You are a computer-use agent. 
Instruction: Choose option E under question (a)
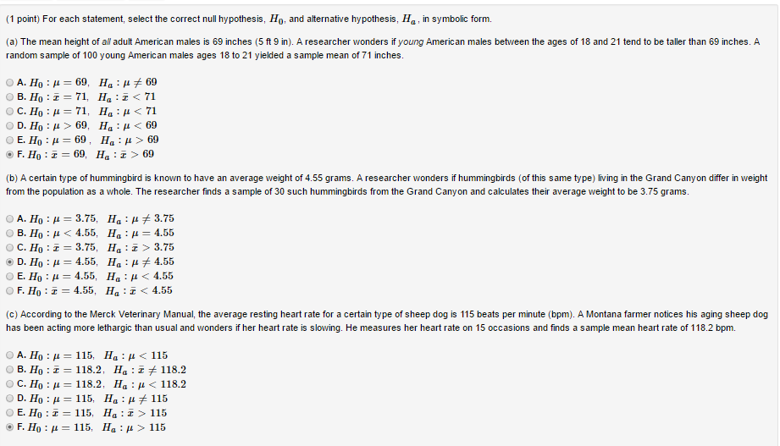(9, 140)
